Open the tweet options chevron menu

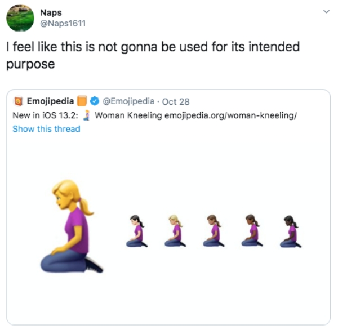(326, 11)
